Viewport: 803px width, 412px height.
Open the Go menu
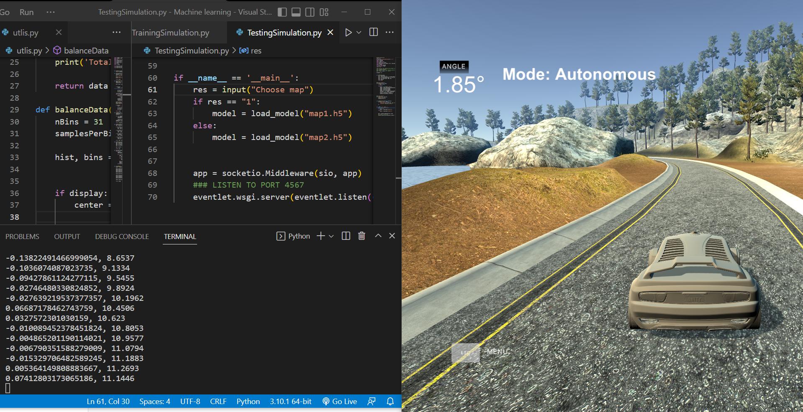click(5, 12)
